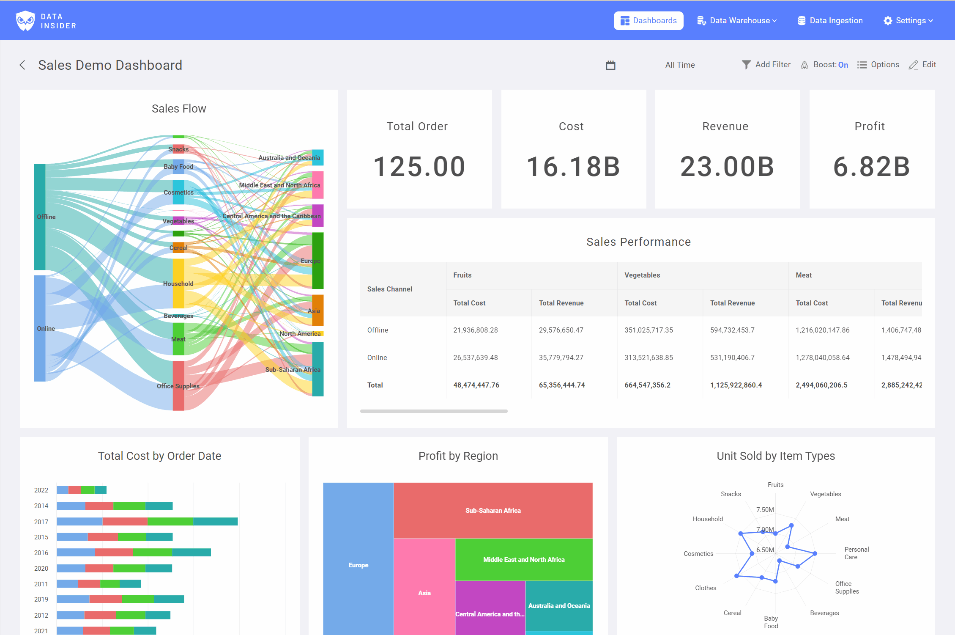This screenshot has width=955, height=635.
Task: Click the Add Filter funnel icon
Action: tap(746, 65)
